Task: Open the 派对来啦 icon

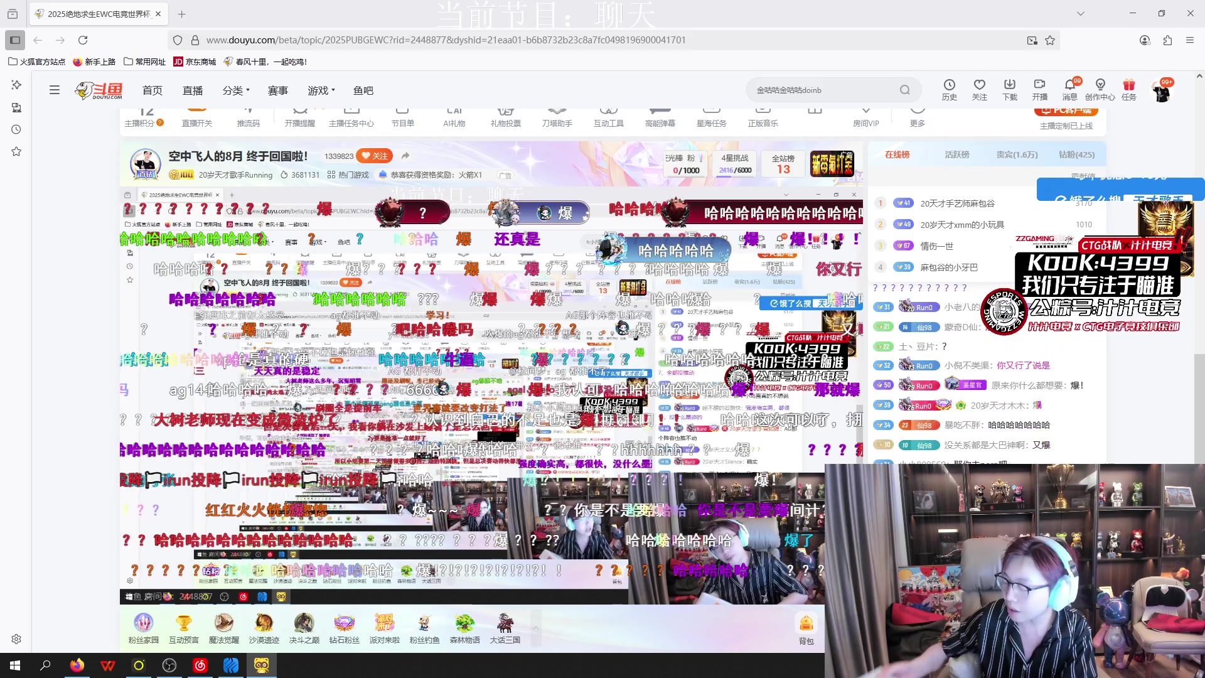Action: click(x=385, y=628)
